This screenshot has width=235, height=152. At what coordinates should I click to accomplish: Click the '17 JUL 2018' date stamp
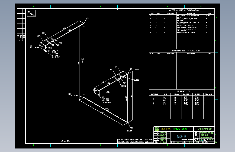pyautogui.click(x=66, y=141)
